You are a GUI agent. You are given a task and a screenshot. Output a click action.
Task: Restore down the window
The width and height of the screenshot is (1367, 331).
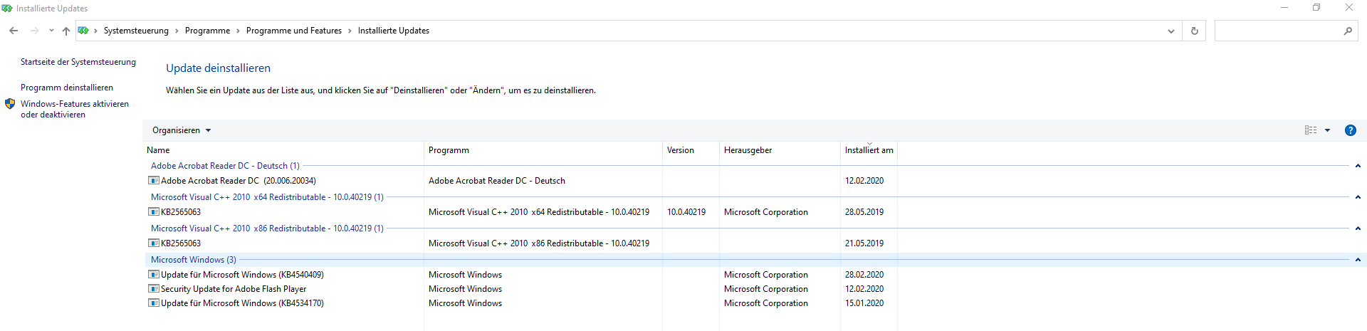coord(1316,8)
